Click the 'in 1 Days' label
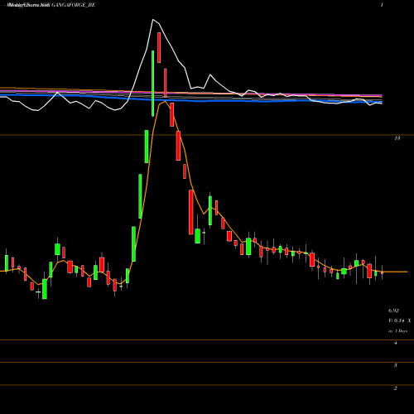The width and height of the screenshot is (414, 414). click(x=397, y=331)
